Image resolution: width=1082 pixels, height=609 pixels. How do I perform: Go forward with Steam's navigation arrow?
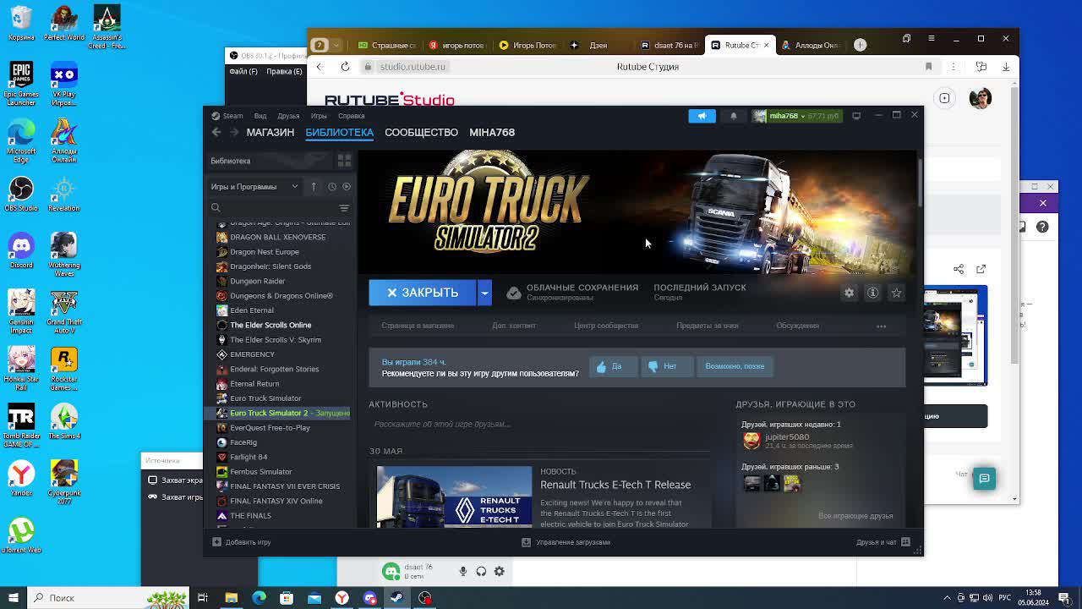tap(234, 132)
